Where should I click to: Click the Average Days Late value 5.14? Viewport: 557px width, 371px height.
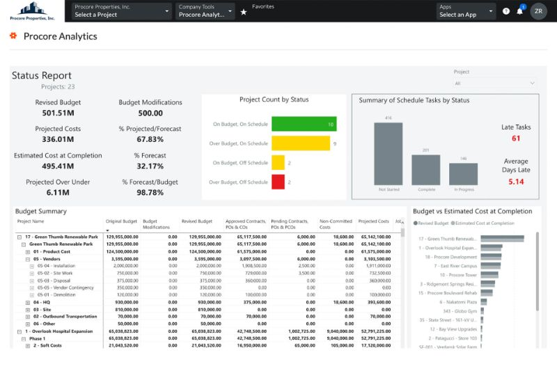click(x=516, y=182)
